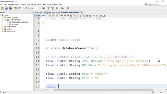Click Previous Bookmark icon

77,16
